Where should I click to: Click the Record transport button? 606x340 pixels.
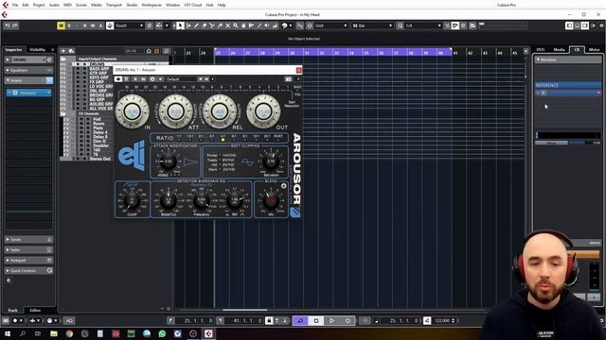coord(348,321)
